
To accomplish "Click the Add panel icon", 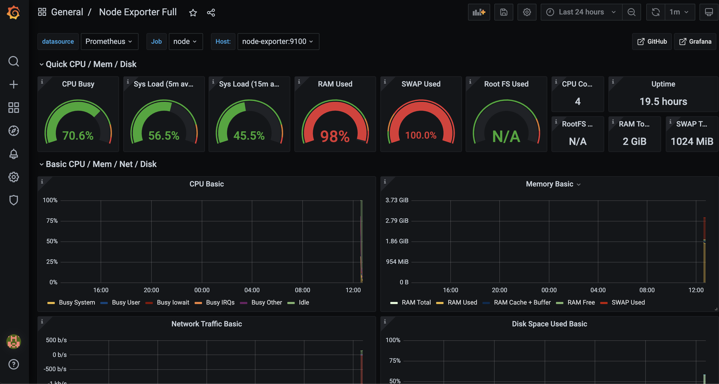I will (x=479, y=12).
